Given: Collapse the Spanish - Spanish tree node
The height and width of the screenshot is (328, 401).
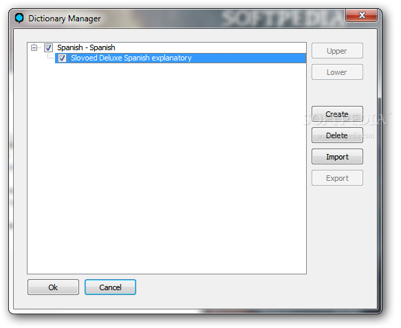Looking at the screenshot, I should click(x=34, y=47).
